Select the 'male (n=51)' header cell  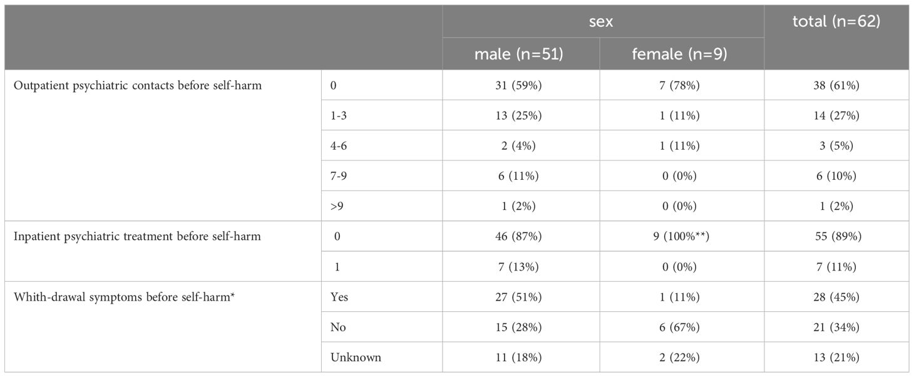pyautogui.click(x=521, y=54)
